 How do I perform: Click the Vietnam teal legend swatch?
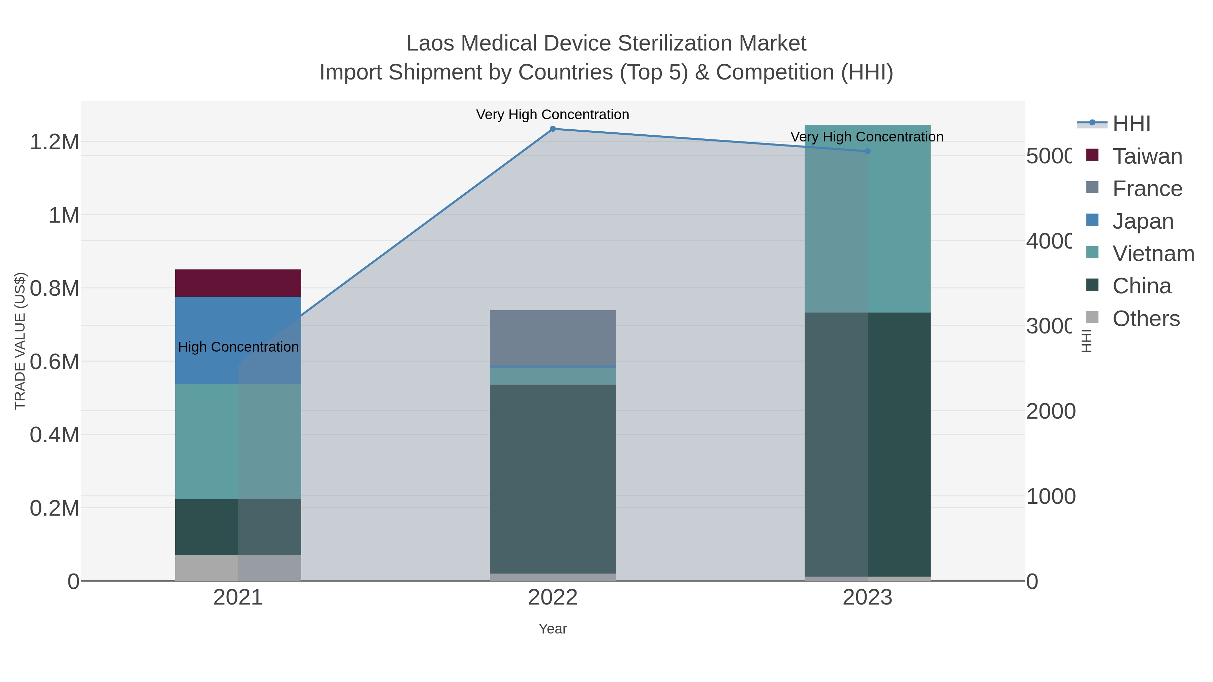1092,252
